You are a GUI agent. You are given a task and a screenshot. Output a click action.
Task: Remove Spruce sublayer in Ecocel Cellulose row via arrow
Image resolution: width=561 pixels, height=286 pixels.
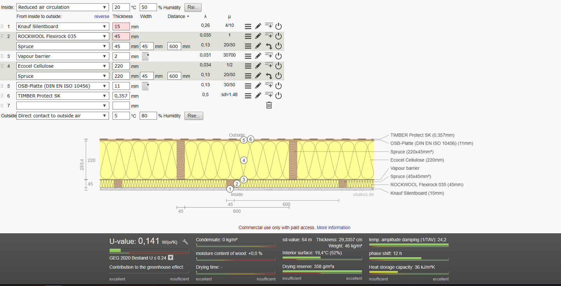coord(269,76)
